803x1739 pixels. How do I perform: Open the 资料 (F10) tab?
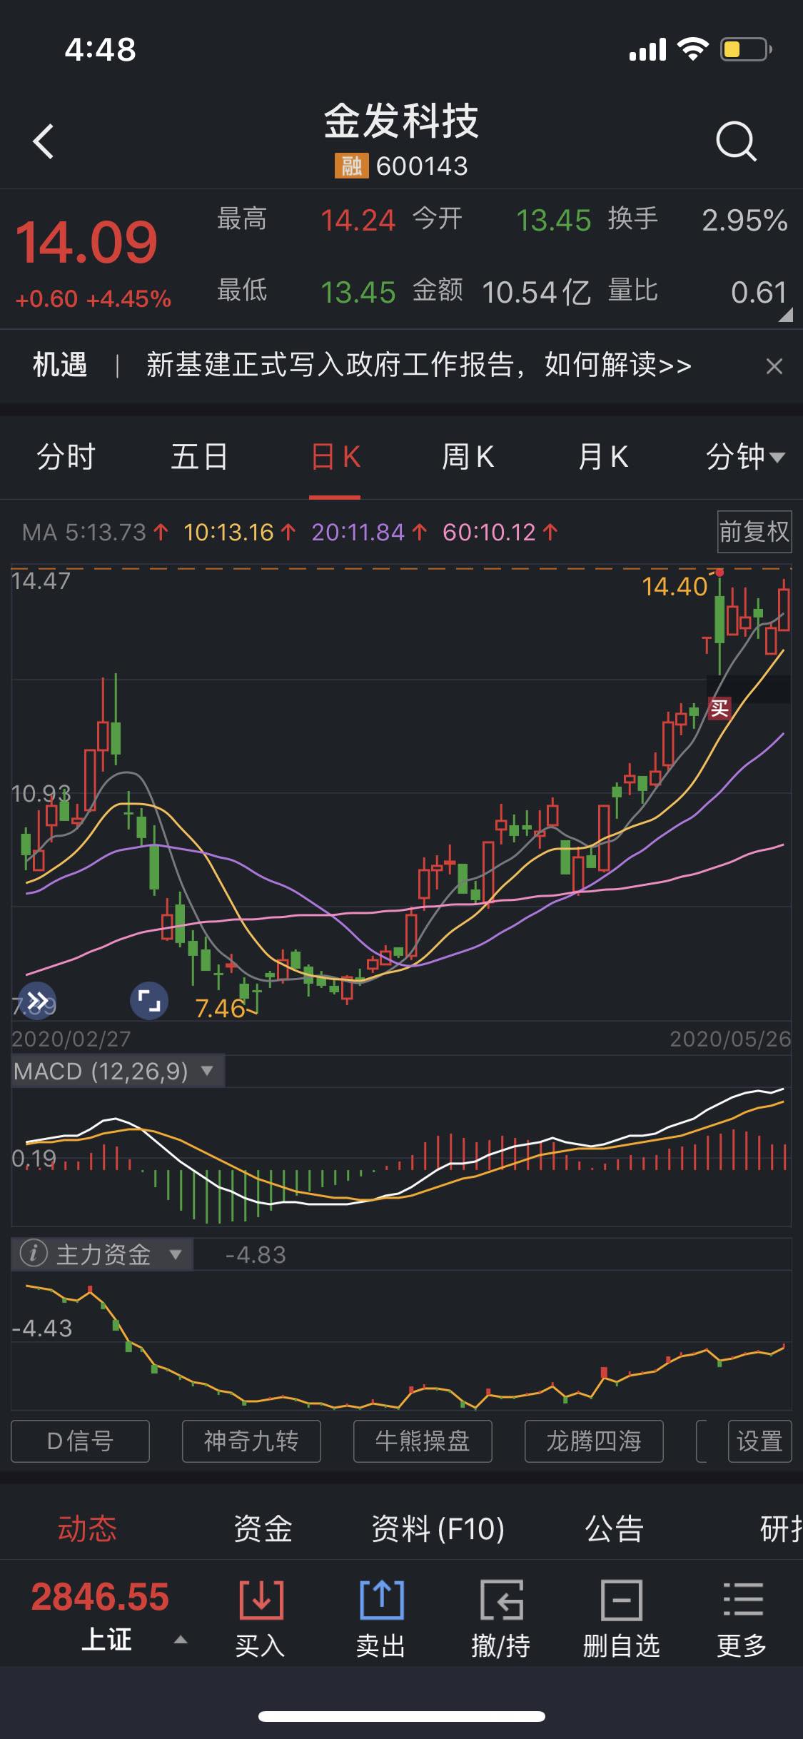coord(438,1528)
